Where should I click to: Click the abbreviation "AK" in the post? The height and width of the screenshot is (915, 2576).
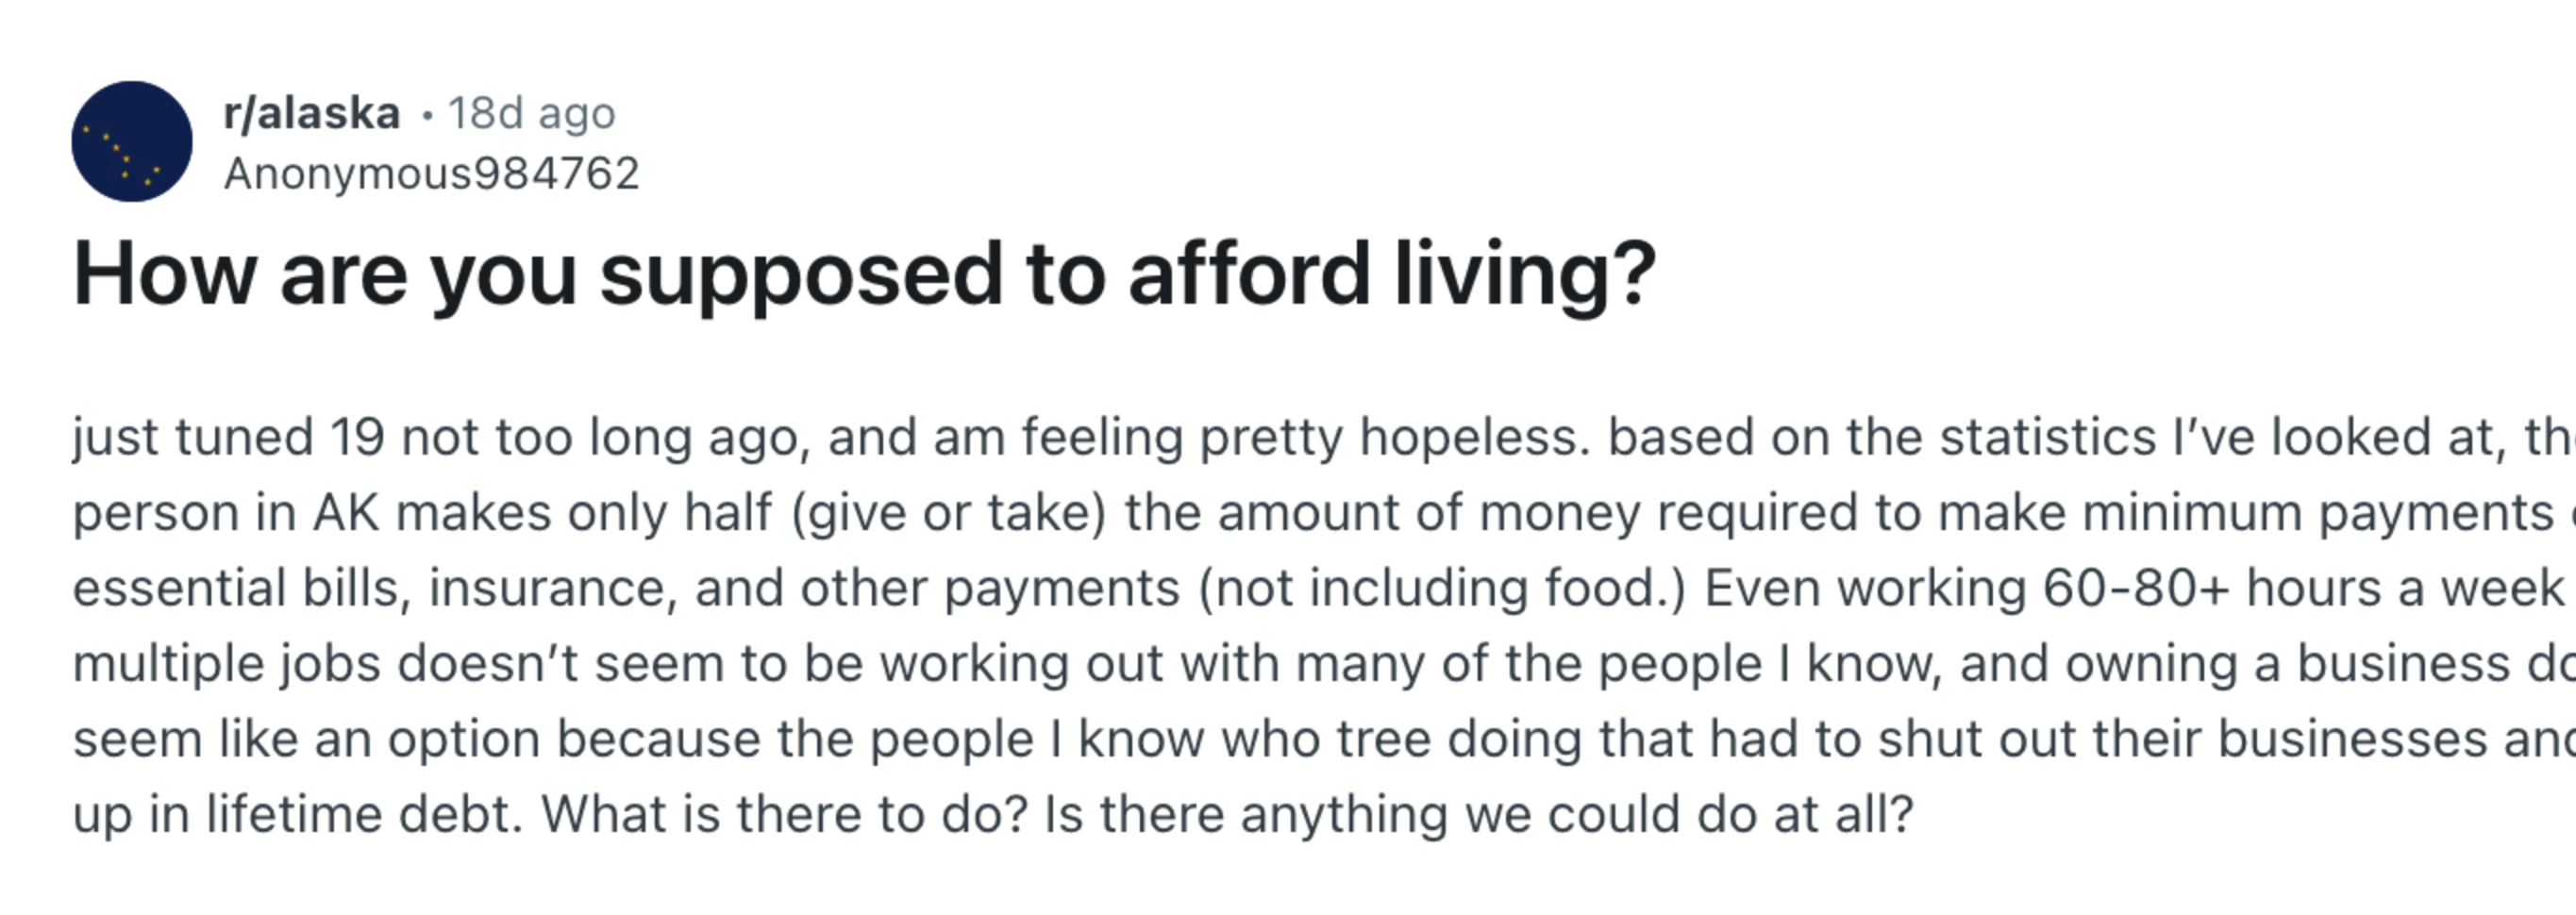point(345,513)
